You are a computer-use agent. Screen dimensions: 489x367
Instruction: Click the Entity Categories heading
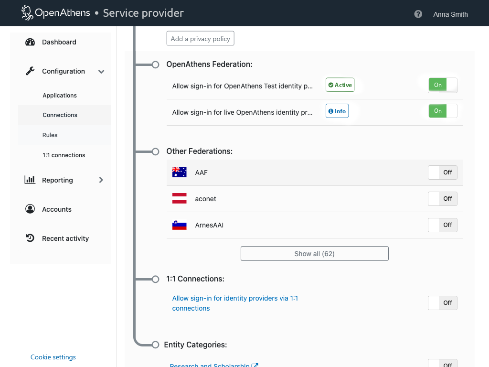[x=195, y=345]
